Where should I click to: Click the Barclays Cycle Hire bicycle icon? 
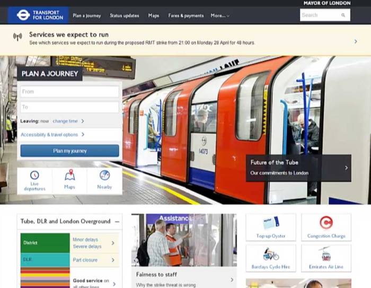tap(271, 254)
